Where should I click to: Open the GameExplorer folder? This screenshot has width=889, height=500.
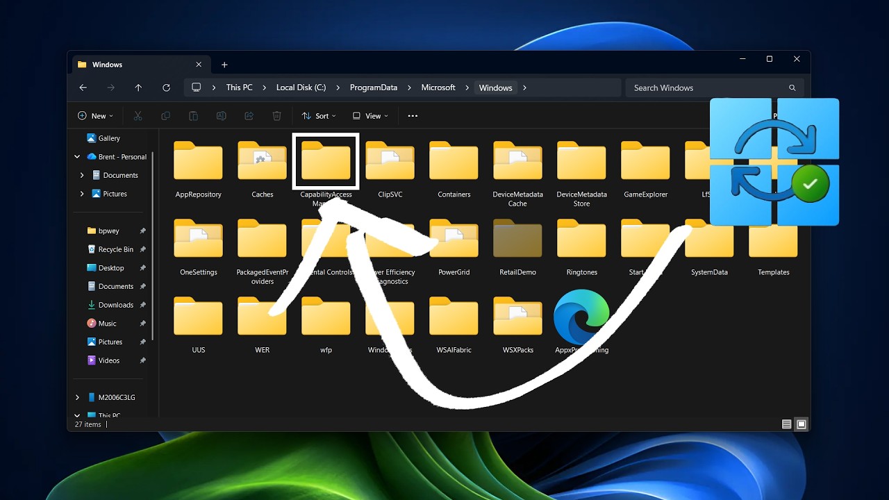[646, 169]
